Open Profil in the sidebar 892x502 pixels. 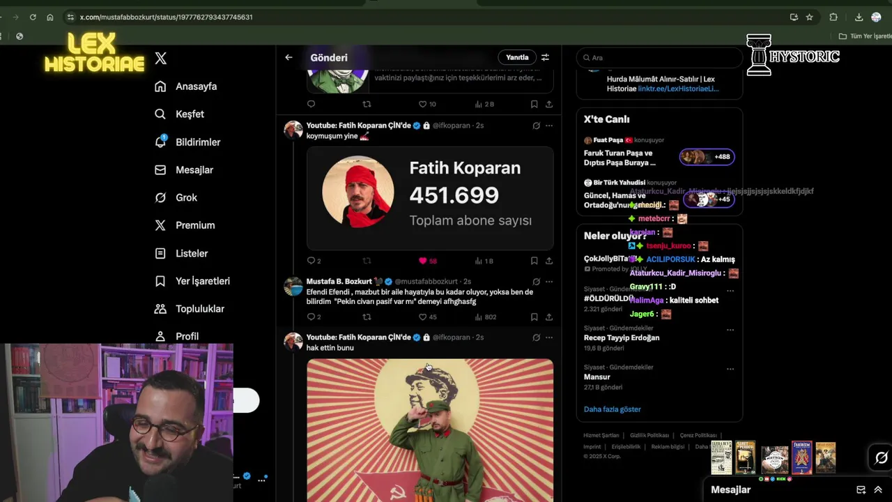pyautogui.click(x=177, y=336)
